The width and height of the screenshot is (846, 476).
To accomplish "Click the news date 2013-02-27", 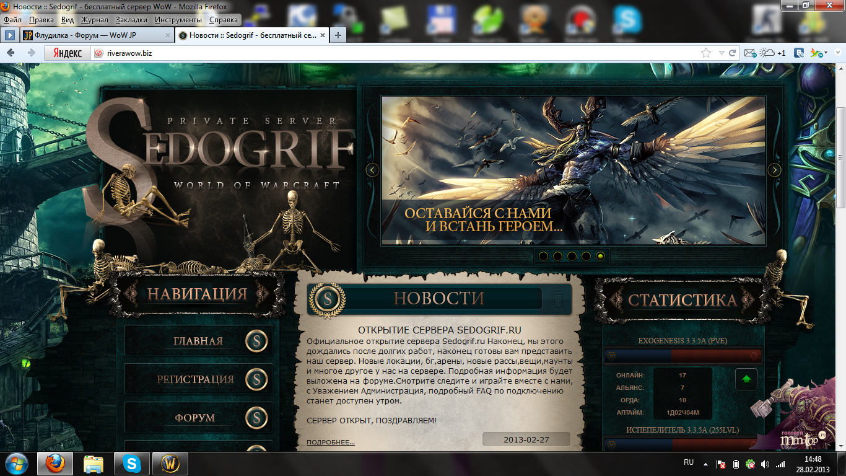I will (526, 439).
